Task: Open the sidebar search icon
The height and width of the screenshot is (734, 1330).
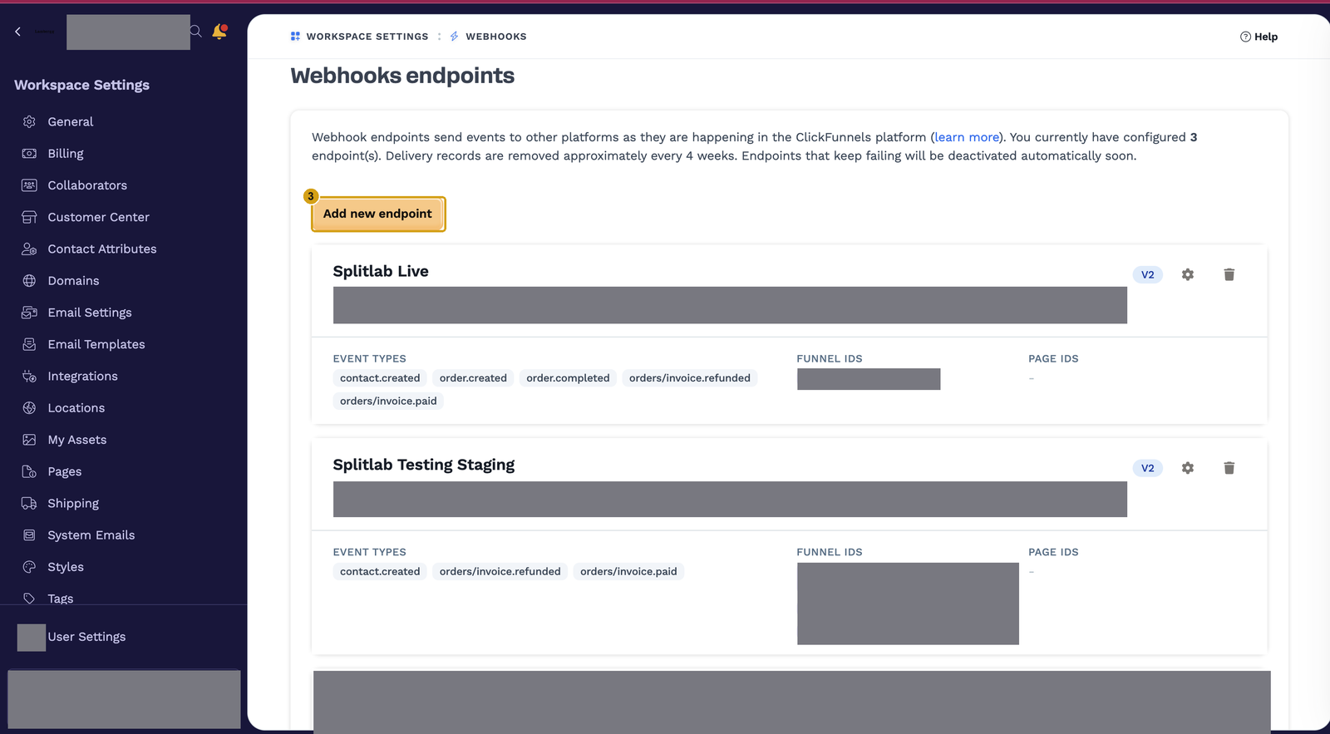Action: tap(196, 32)
